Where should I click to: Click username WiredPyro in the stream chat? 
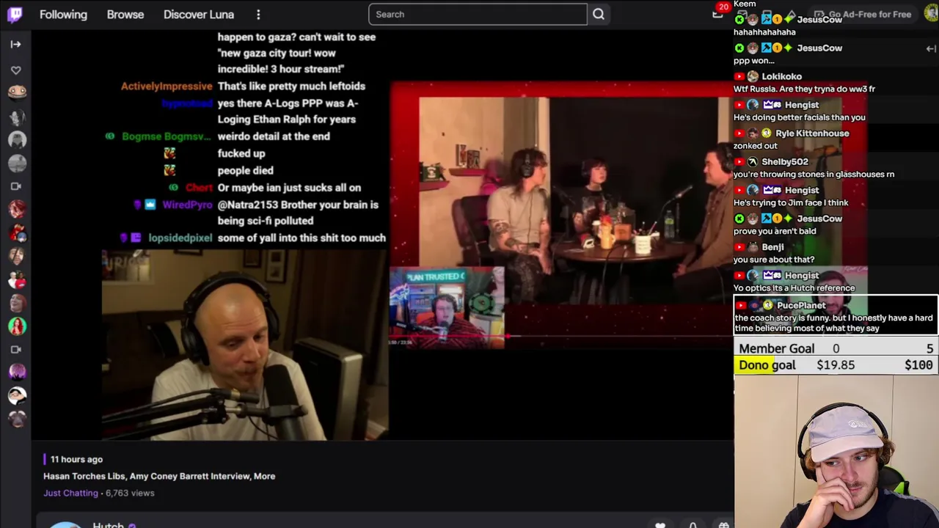coord(187,205)
